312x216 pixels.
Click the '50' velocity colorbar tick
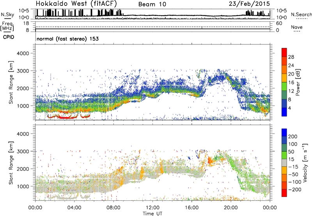pos(291,152)
